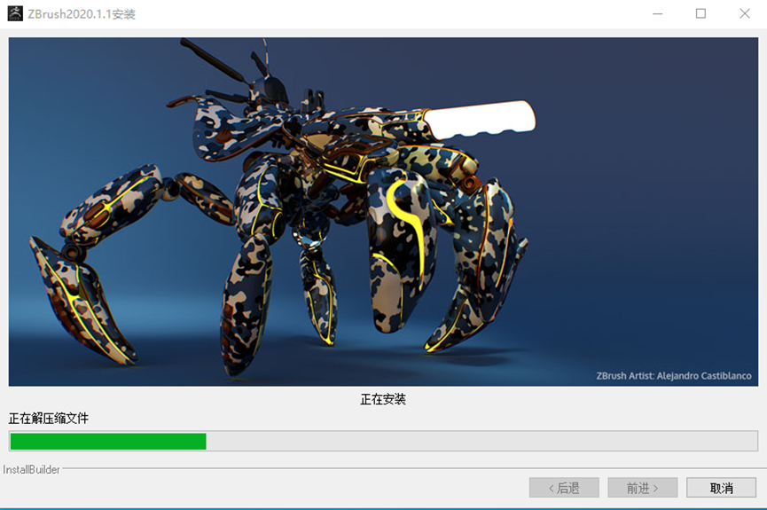Click the green installation progress bar
Screen dimensions: 767x510
[383, 441]
